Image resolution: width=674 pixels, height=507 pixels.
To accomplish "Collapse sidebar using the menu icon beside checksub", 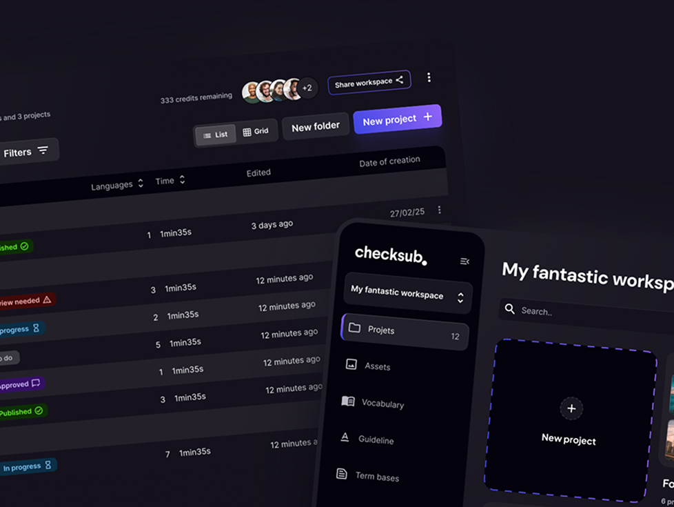I will tap(464, 261).
